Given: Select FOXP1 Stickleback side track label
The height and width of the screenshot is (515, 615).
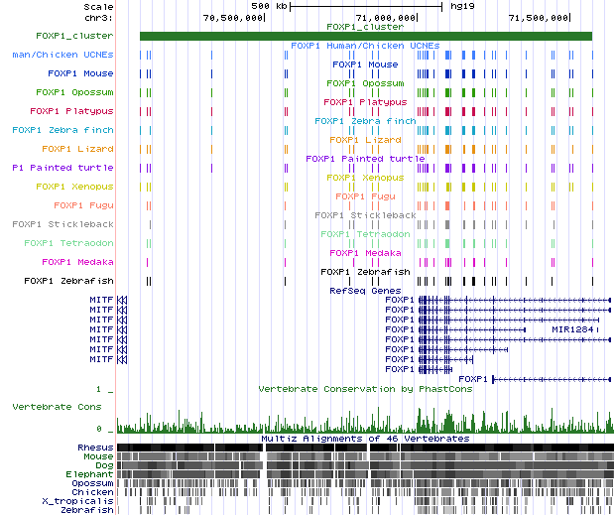Looking at the screenshot, I should [62, 224].
